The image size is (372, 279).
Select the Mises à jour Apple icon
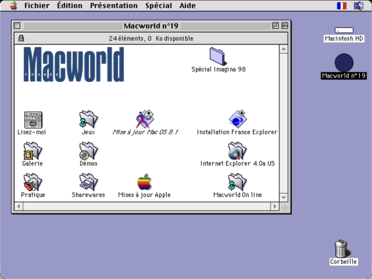[x=144, y=182]
